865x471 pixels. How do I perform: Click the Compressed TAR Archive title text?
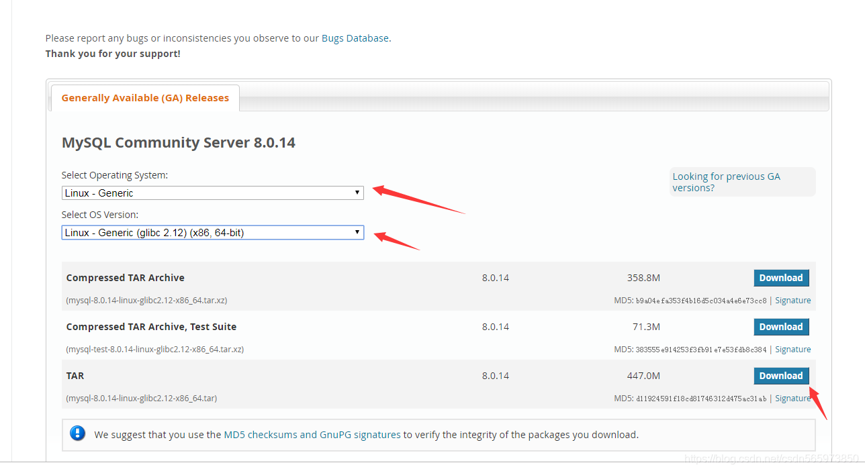[126, 278]
